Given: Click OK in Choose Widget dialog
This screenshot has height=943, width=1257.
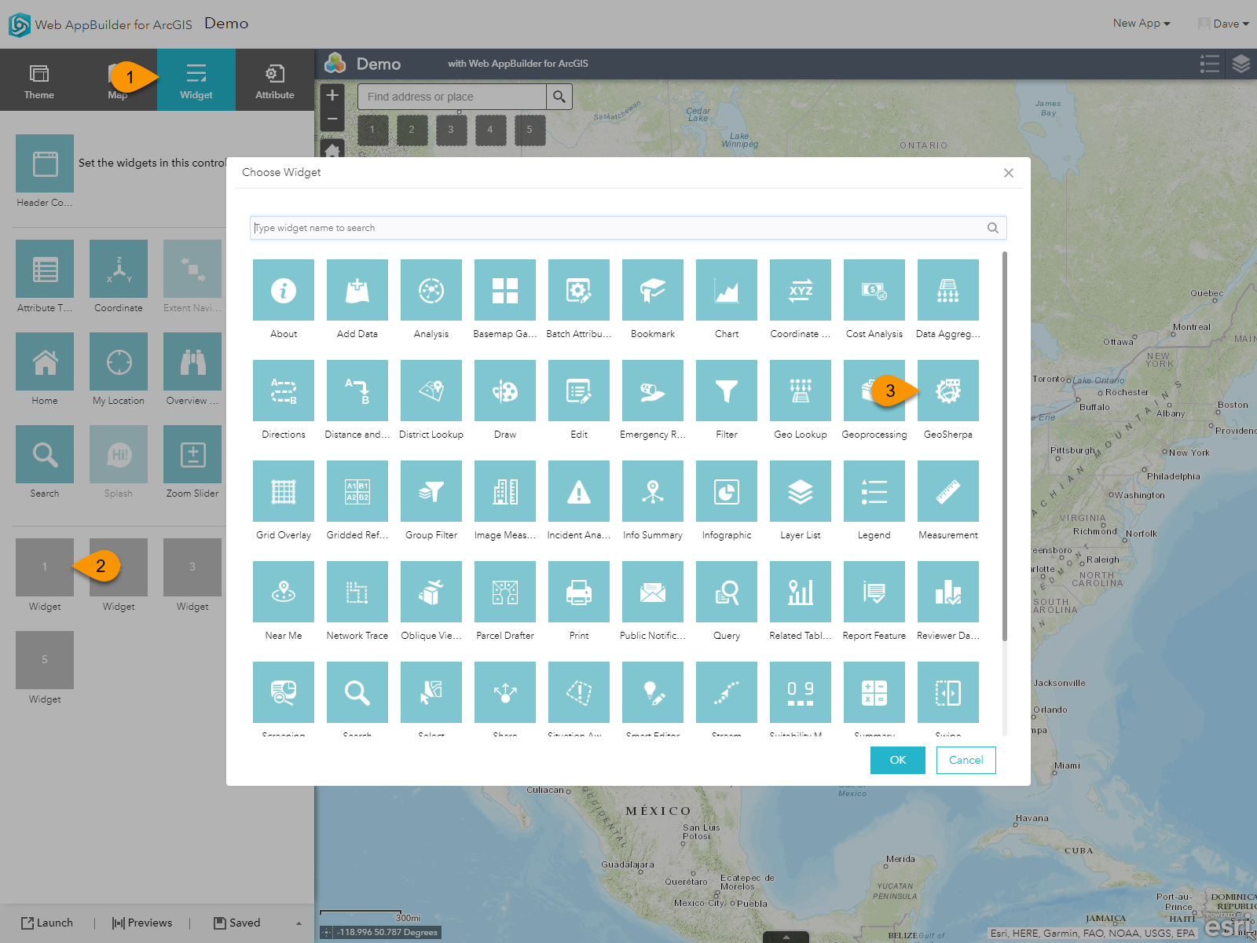Looking at the screenshot, I should [x=898, y=760].
